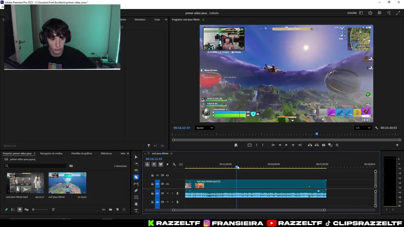Image resolution: width=404 pixels, height=227 pixels.
Task: Click the thumbnail size zoom slider
Action: (x=40, y=210)
